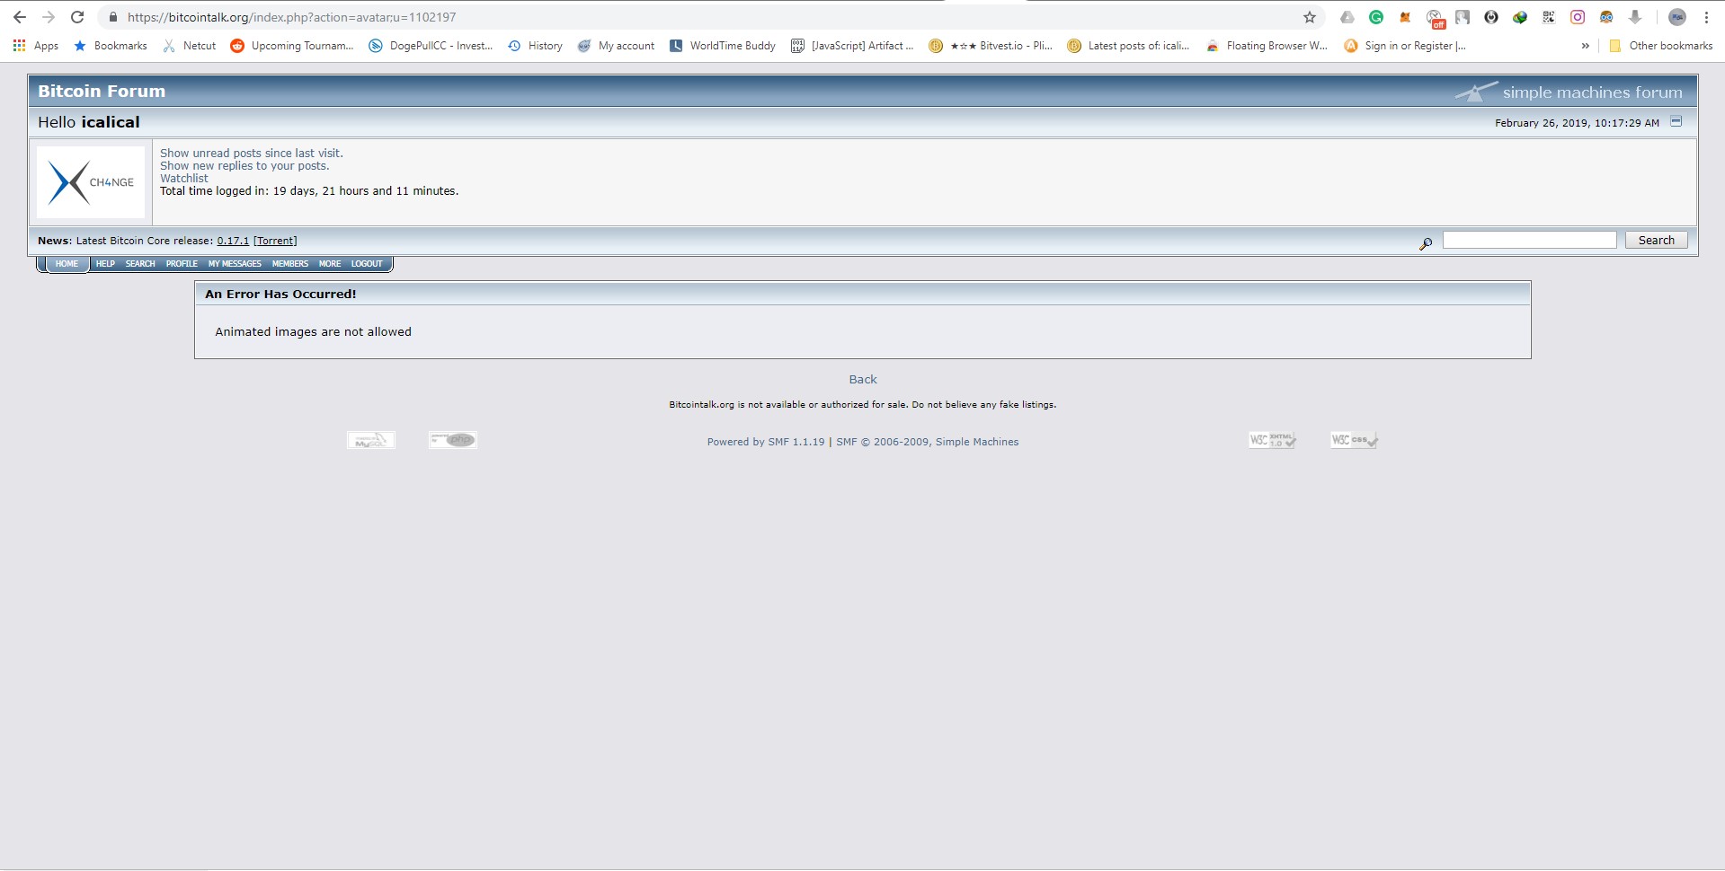Click the W3C XHTML validation badge
The width and height of the screenshot is (1725, 871).
[1272, 440]
